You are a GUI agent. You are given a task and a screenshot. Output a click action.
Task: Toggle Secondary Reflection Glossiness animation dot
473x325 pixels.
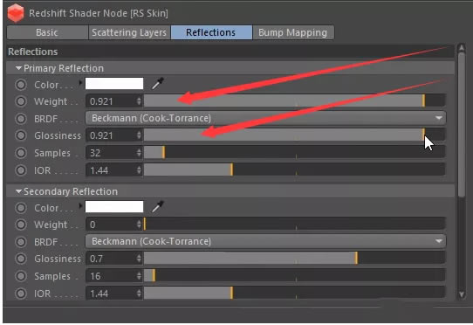click(x=21, y=259)
